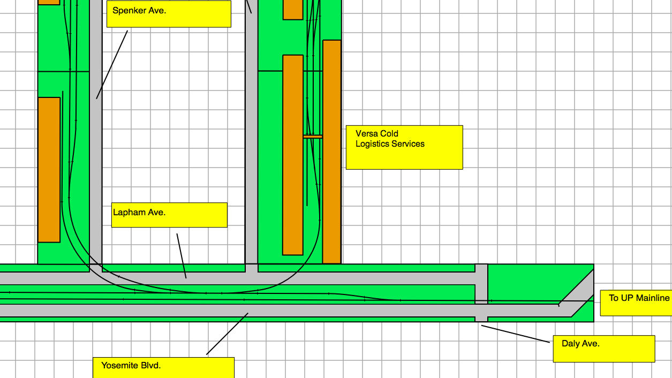Click the gray Yosemite Blvd. horizontal road
This screenshot has height=378, width=672.
click(x=321, y=310)
